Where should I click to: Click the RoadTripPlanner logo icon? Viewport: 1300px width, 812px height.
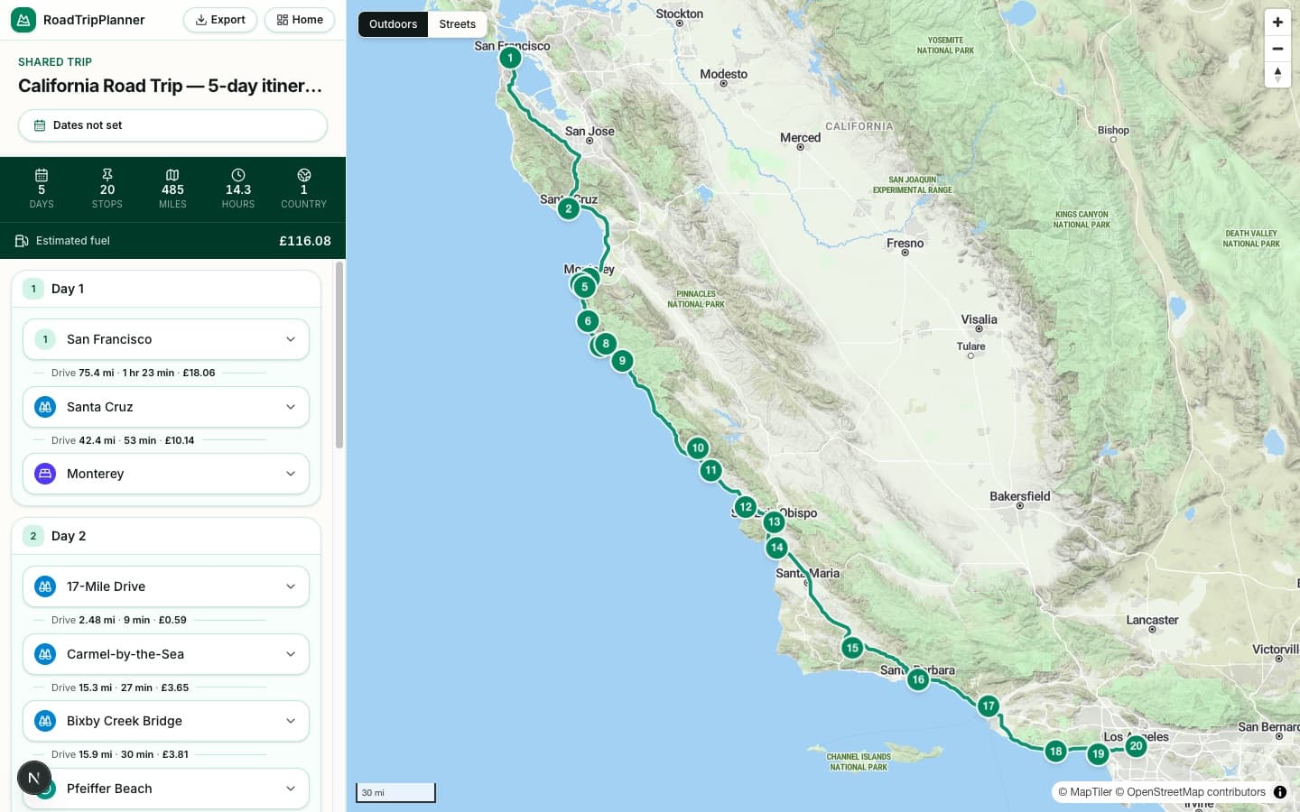(23, 20)
